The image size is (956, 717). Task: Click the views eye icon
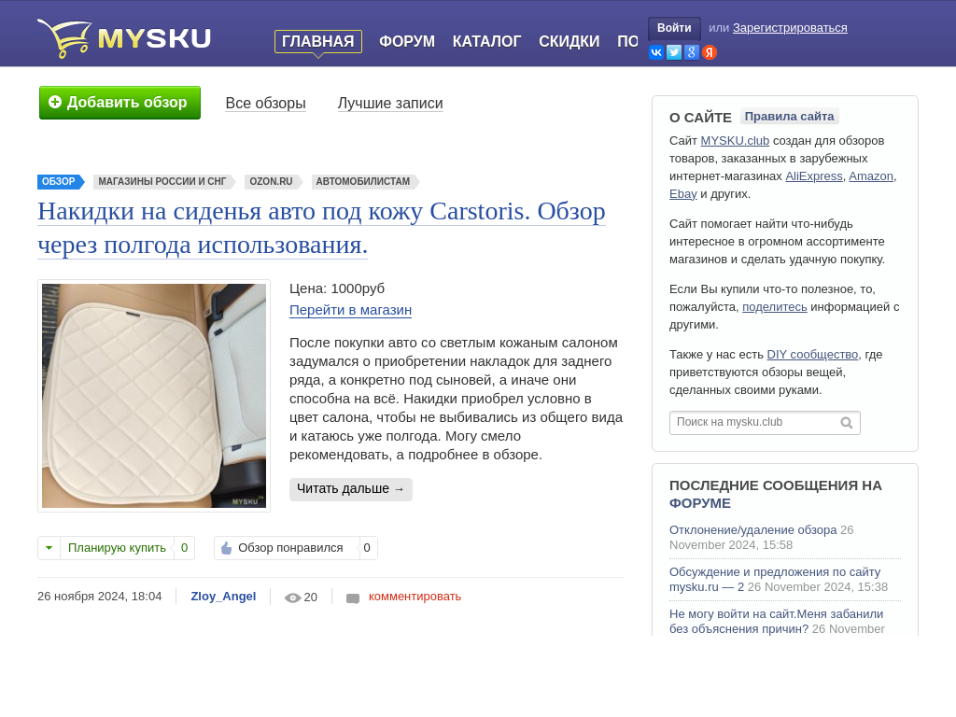[292, 598]
